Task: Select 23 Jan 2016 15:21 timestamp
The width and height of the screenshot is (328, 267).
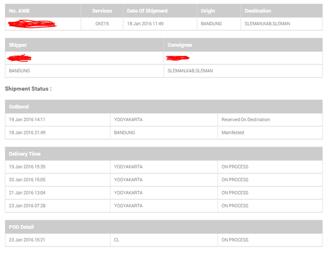Action: click(x=27, y=240)
